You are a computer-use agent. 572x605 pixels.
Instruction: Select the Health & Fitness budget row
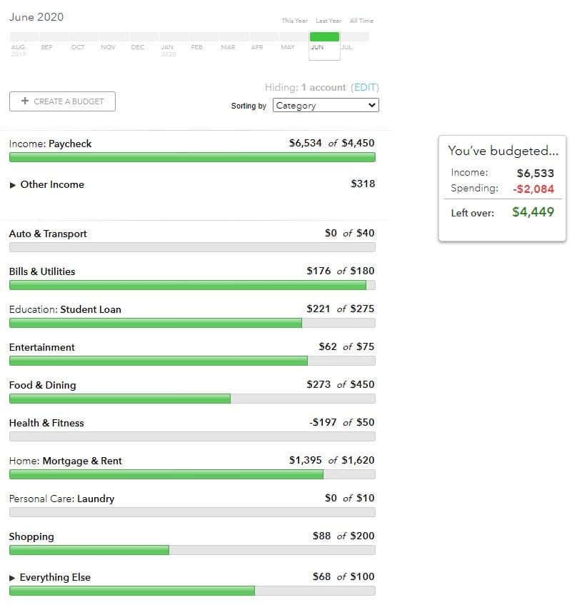[46, 424]
